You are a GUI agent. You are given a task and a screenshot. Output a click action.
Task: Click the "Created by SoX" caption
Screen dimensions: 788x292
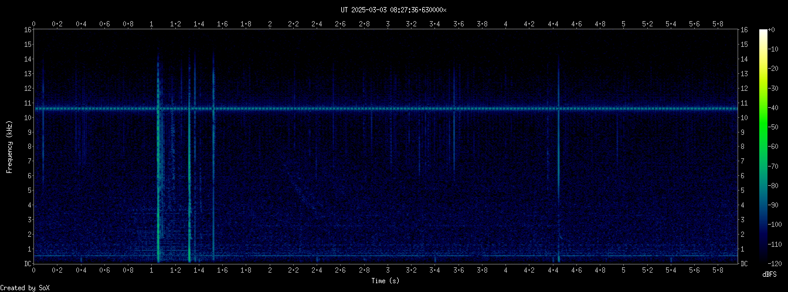tap(25, 288)
